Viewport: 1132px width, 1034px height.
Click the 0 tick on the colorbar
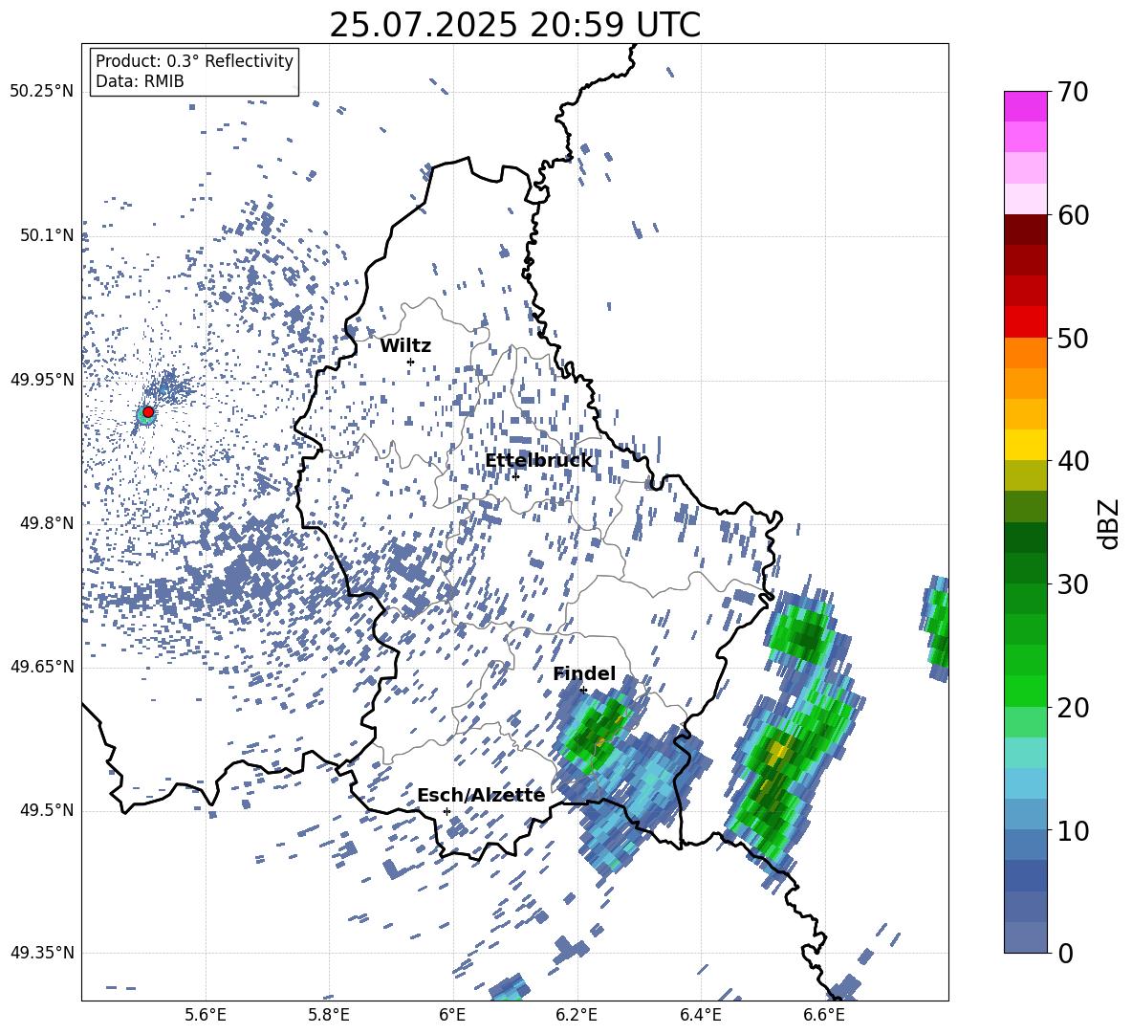tap(1066, 953)
